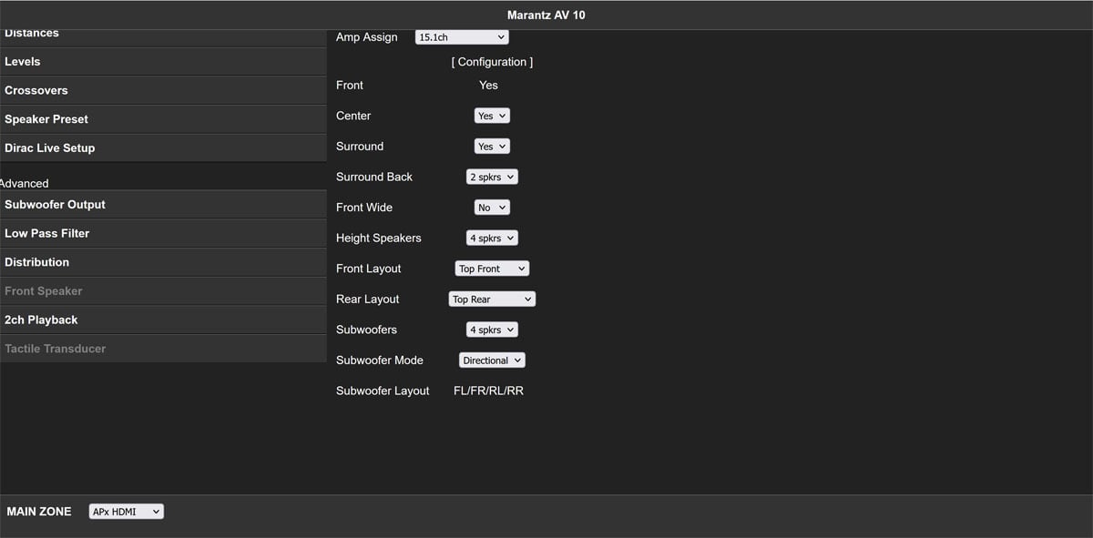Expand Height Speakers count dropdown
This screenshot has height=538, width=1093.
point(492,239)
